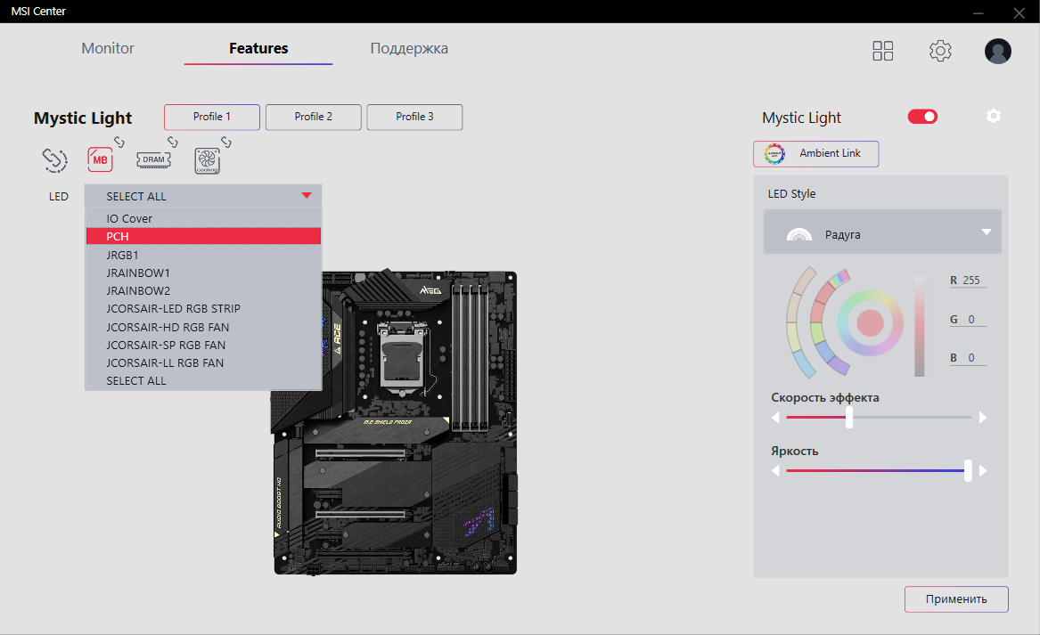Image resolution: width=1040 pixels, height=635 pixels.
Task: Increase effect speed with right arrow
Action: [983, 418]
